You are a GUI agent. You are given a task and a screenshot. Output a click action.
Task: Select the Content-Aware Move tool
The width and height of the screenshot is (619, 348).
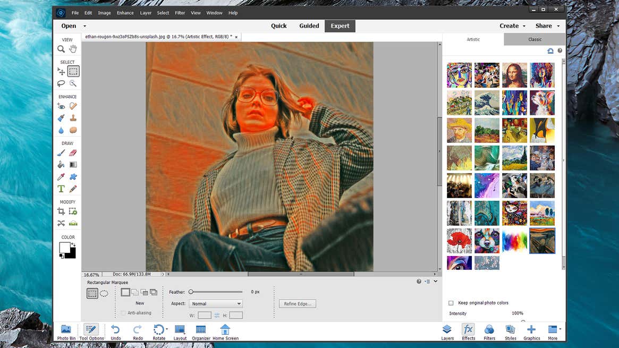click(x=61, y=223)
